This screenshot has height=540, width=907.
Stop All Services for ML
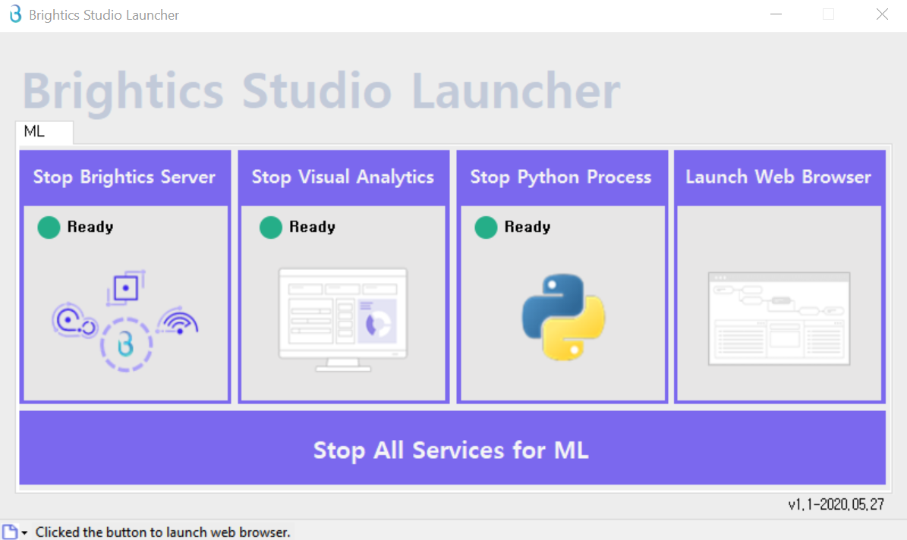(x=452, y=448)
